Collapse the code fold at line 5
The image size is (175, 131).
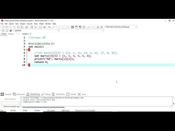pyautogui.click(x=27, y=50)
